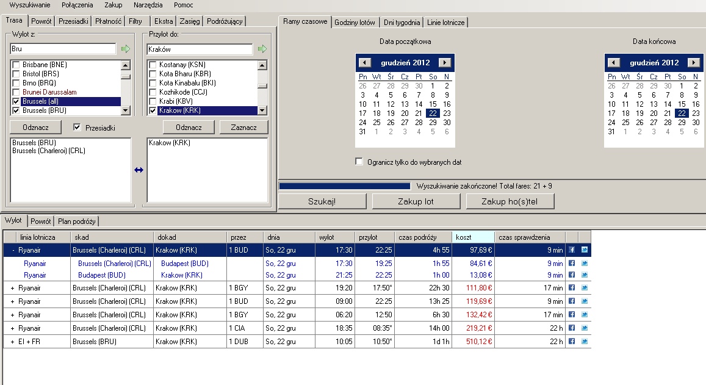Sort results by czas podróży column
The width and height of the screenshot is (706, 385).
pyautogui.click(x=423, y=237)
